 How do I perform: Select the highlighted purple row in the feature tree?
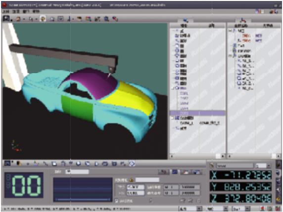(x=197, y=113)
